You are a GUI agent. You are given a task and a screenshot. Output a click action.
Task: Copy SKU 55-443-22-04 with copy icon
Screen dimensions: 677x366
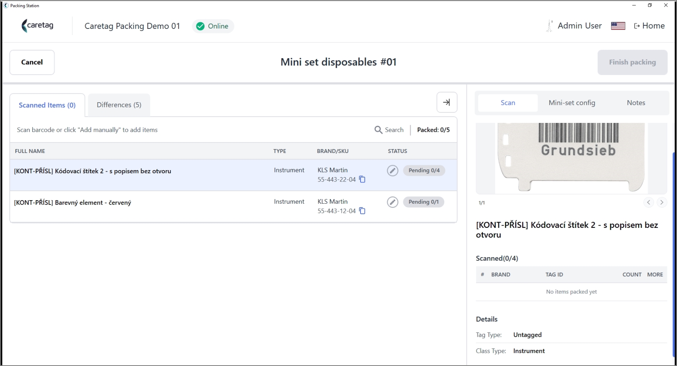pyautogui.click(x=362, y=179)
